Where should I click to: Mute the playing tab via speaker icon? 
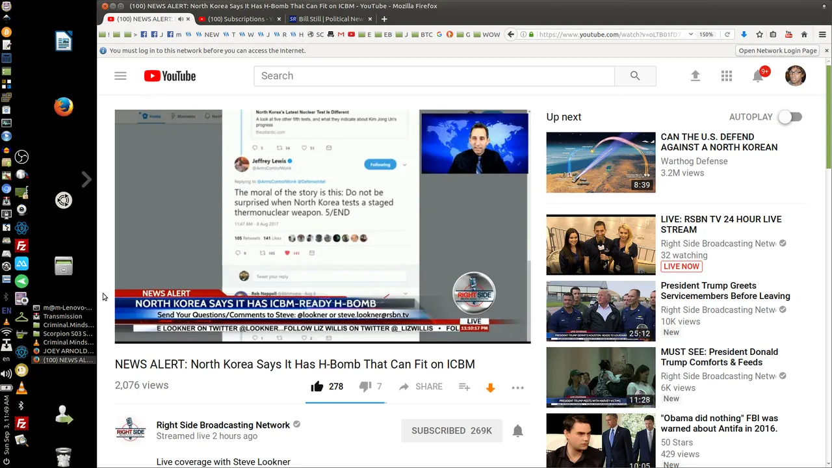pos(181,19)
